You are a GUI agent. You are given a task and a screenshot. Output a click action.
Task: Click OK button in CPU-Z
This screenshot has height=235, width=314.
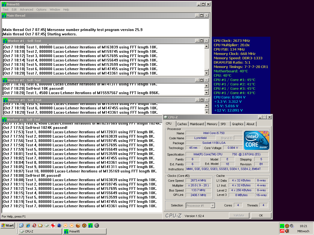point(261,215)
